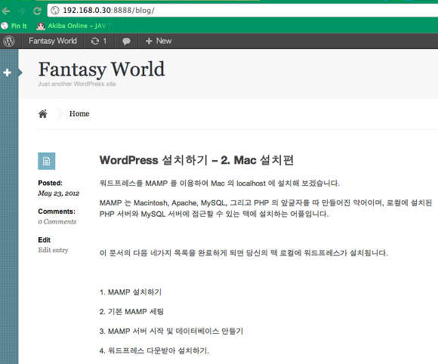This screenshot has height=364, width=438.
Task: Open the updates item showing 1
Action: 99,41
